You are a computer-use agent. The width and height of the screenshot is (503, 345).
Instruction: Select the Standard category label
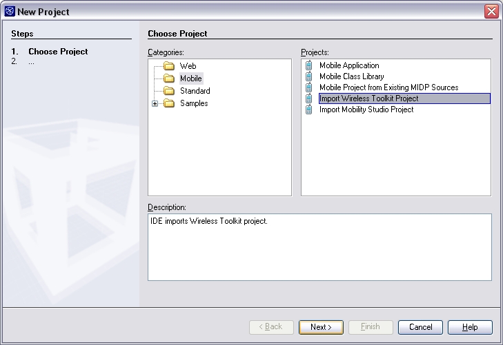click(195, 91)
